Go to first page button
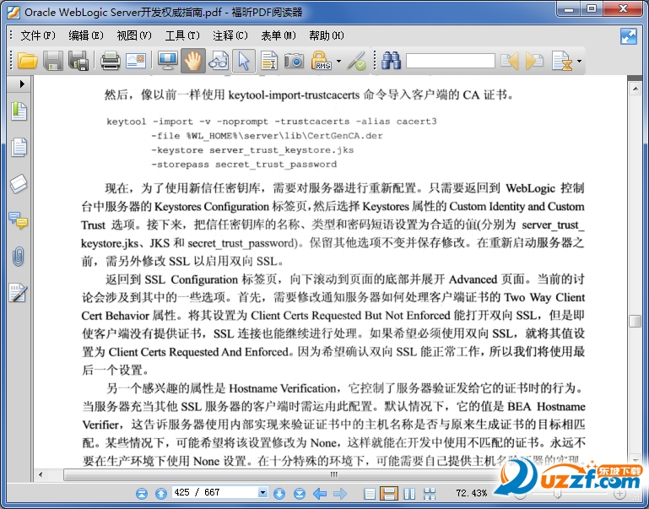 click(142, 493)
